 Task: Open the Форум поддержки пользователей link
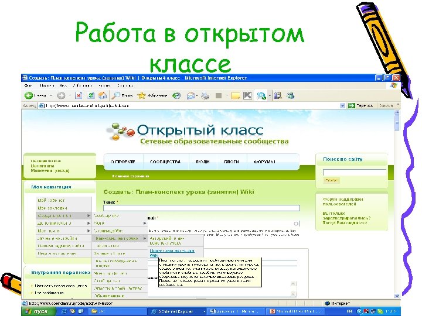click(x=343, y=201)
